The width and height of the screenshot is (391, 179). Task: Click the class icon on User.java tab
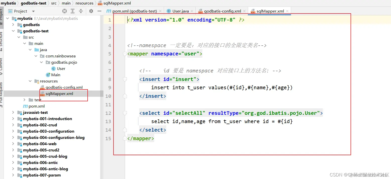(168, 11)
